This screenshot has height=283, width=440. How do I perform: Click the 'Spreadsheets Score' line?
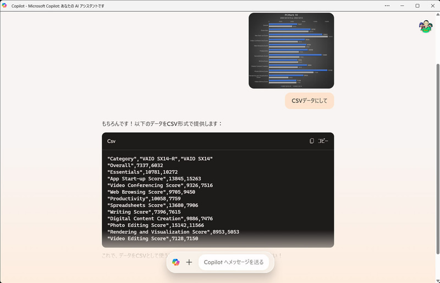click(153, 205)
